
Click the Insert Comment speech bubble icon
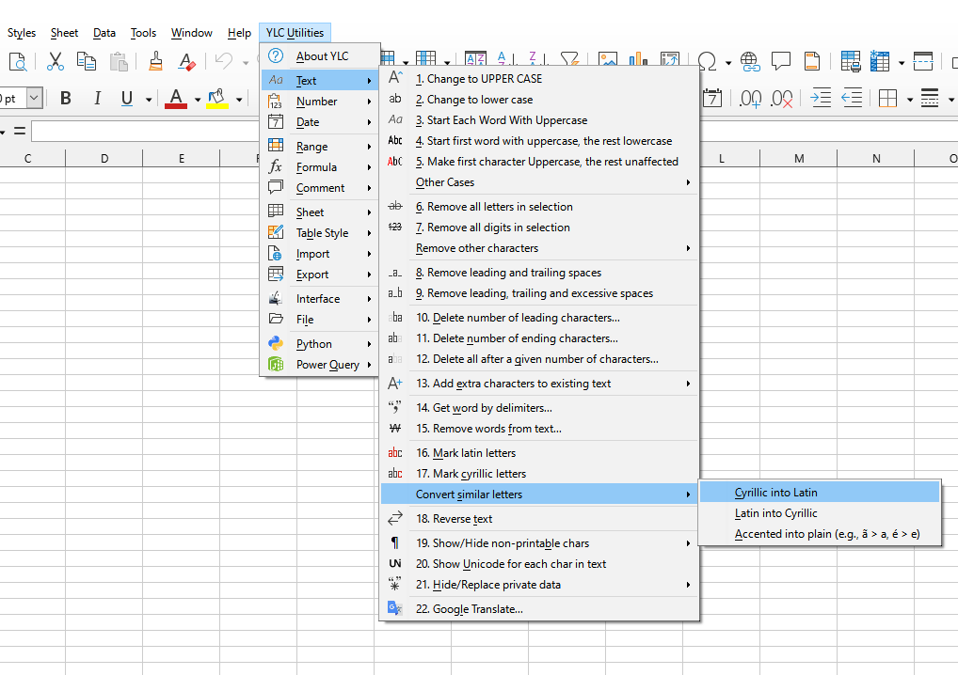point(780,62)
